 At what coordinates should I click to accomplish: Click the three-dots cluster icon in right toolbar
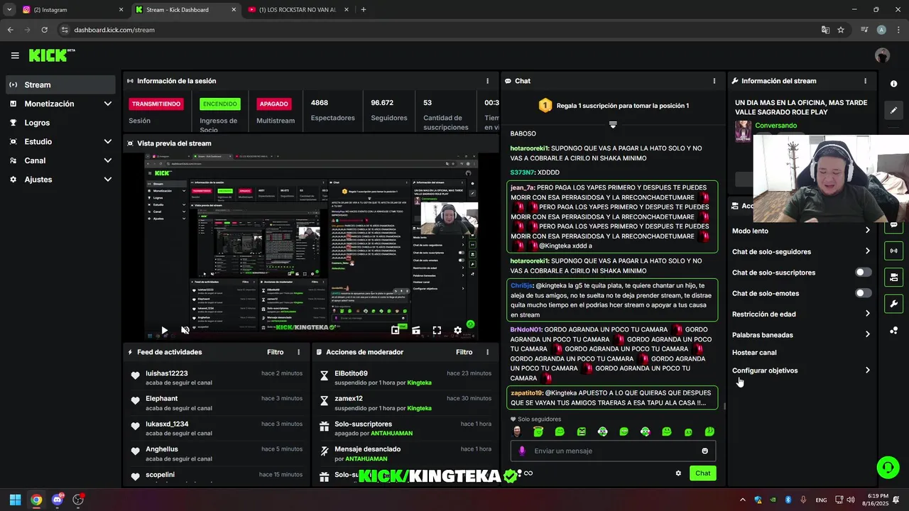tap(893, 331)
